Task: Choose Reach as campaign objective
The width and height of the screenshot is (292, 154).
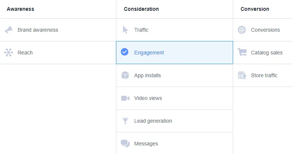Action: 25,53
